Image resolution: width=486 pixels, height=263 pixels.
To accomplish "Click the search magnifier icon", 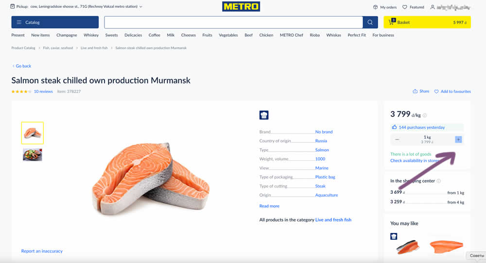I will [370, 22].
